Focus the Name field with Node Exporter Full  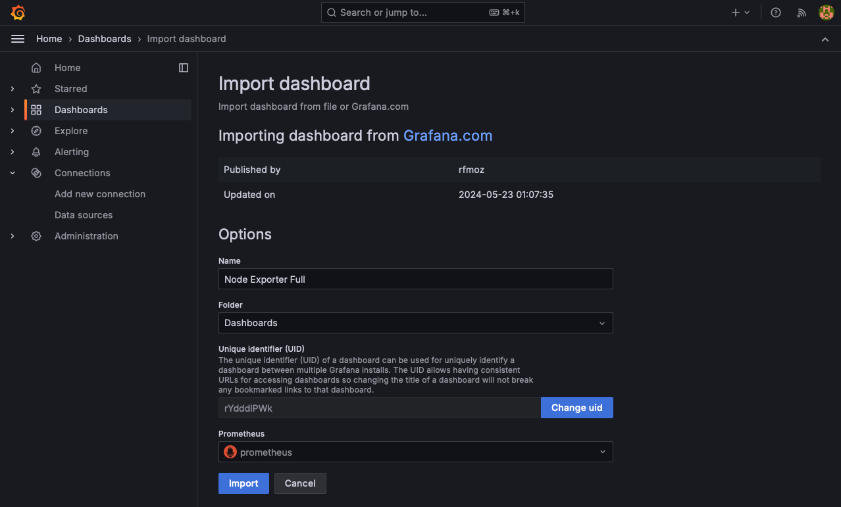tap(415, 279)
